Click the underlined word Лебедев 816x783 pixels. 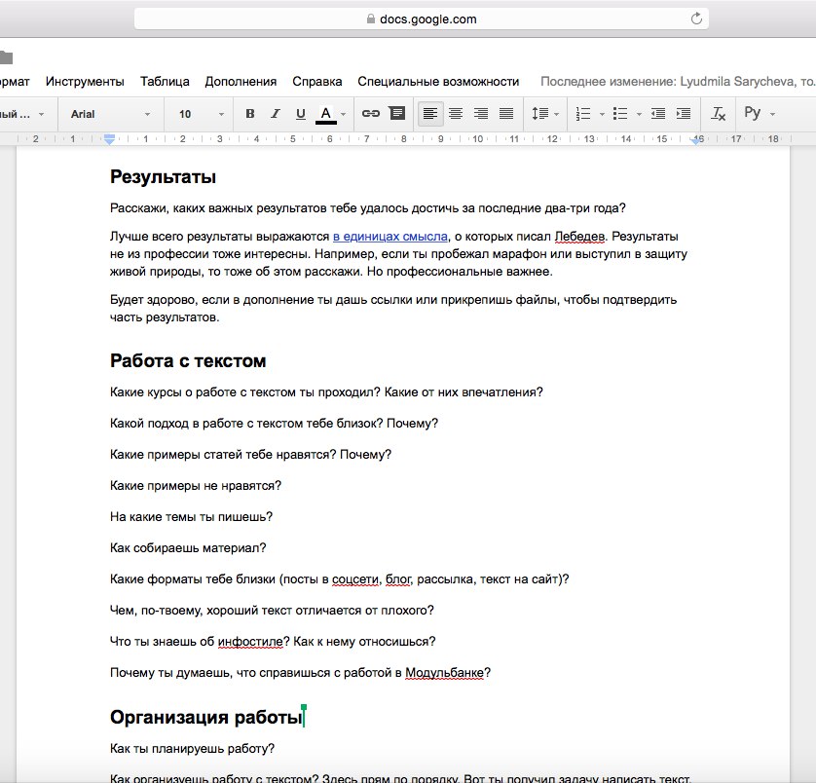tap(579, 237)
